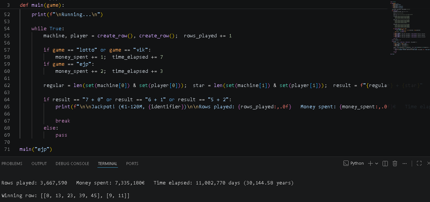Split the terminal pane
This screenshot has width=430, height=202.
pyautogui.click(x=385, y=163)
